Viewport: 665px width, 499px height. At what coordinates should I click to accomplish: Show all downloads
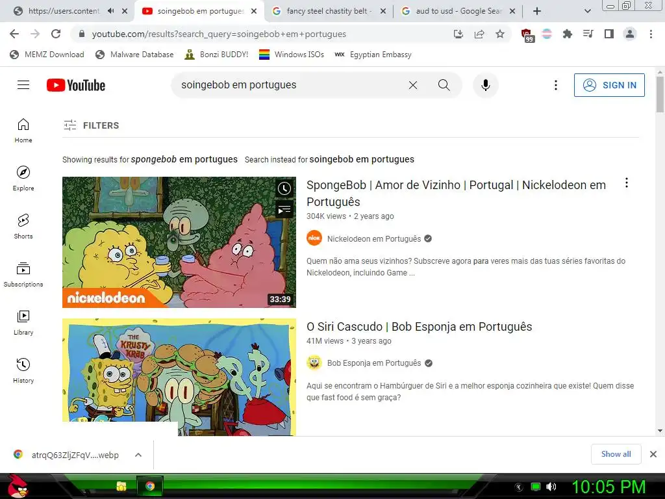pyautogui.click(x=616, y=454)
